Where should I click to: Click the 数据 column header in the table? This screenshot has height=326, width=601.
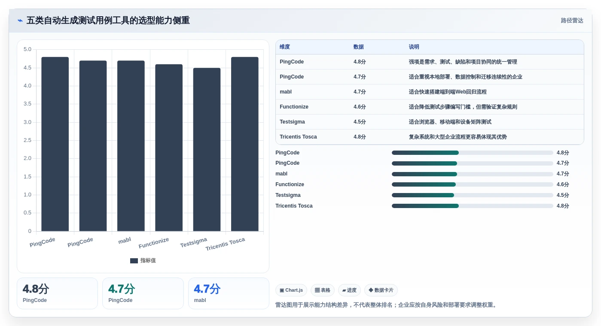coord(359,47)
